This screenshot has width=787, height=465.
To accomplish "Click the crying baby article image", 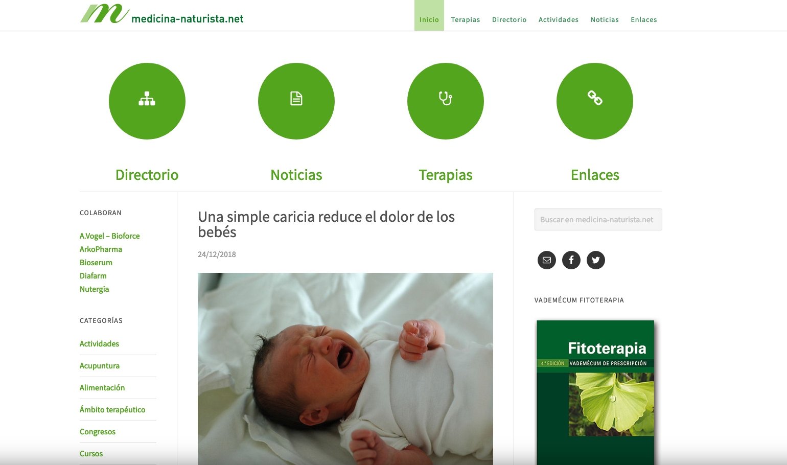I will (x=345, y=369).
